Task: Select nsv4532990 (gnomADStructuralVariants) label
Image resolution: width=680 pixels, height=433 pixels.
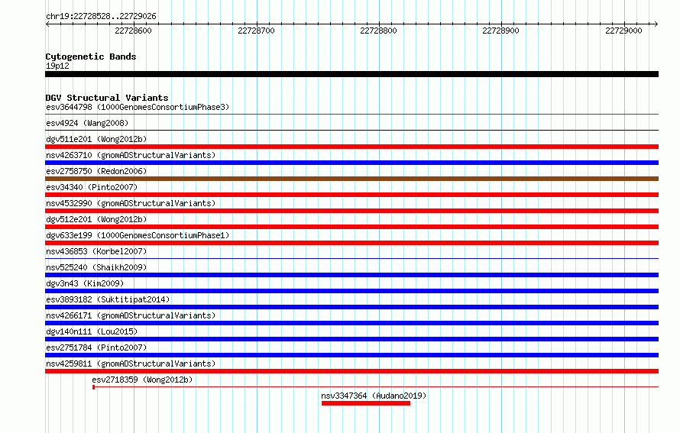Action: (131, 203)
